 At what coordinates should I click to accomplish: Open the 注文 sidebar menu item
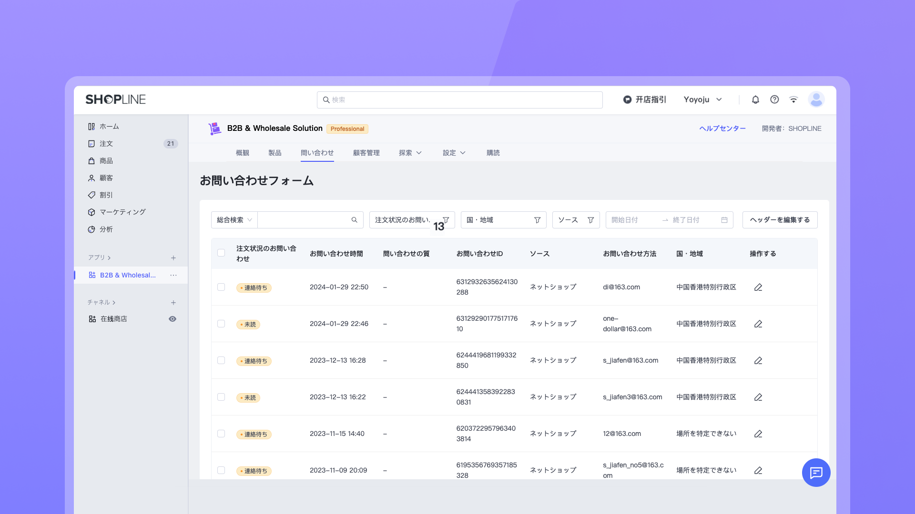click(106, 144)
